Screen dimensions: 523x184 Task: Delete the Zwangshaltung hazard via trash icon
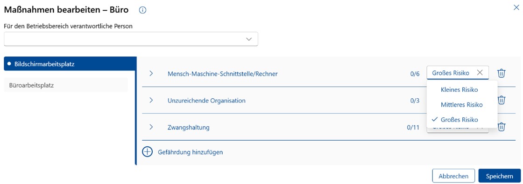coord(502,127)
